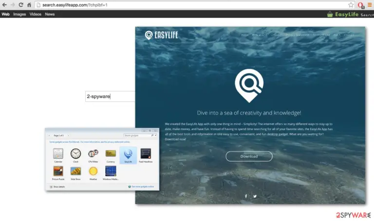This screenshot has width=374, height=221.
Task: Switch to the Videos search tab
Action: (35, 14)
